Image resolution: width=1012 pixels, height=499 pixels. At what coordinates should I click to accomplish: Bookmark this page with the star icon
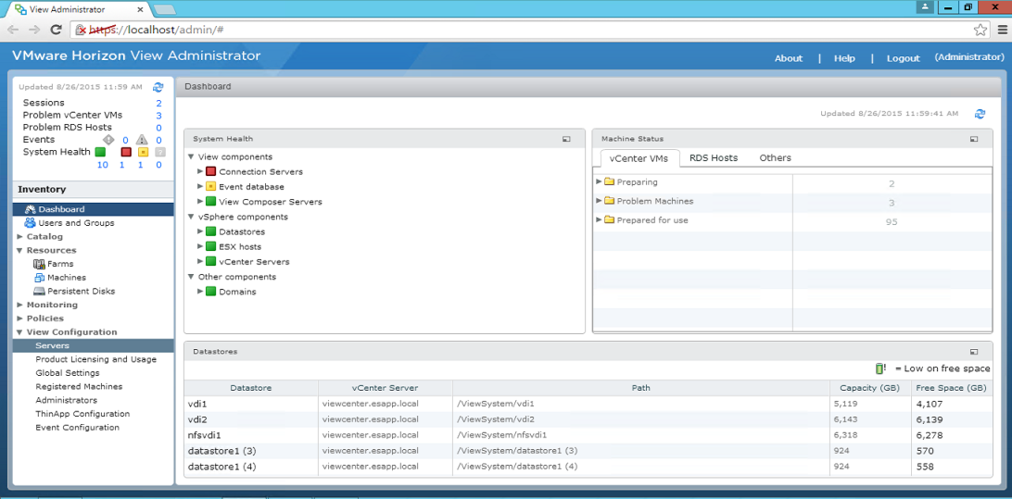(980, 30)
